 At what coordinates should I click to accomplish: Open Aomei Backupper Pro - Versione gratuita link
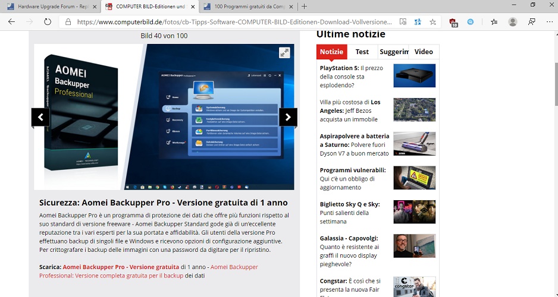pos(121,267)
